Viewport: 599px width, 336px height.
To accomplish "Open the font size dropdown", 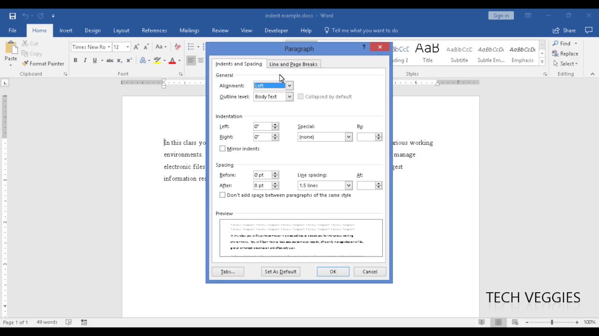I will [x=127, y=47].
